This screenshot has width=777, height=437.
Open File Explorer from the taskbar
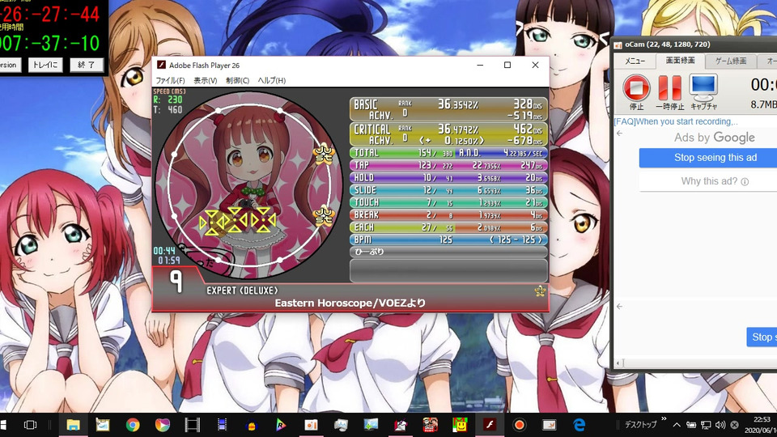coord(73,425)
